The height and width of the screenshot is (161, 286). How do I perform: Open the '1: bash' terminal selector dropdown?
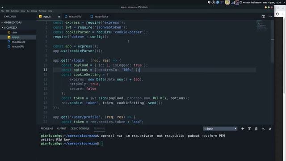point(220,129)
